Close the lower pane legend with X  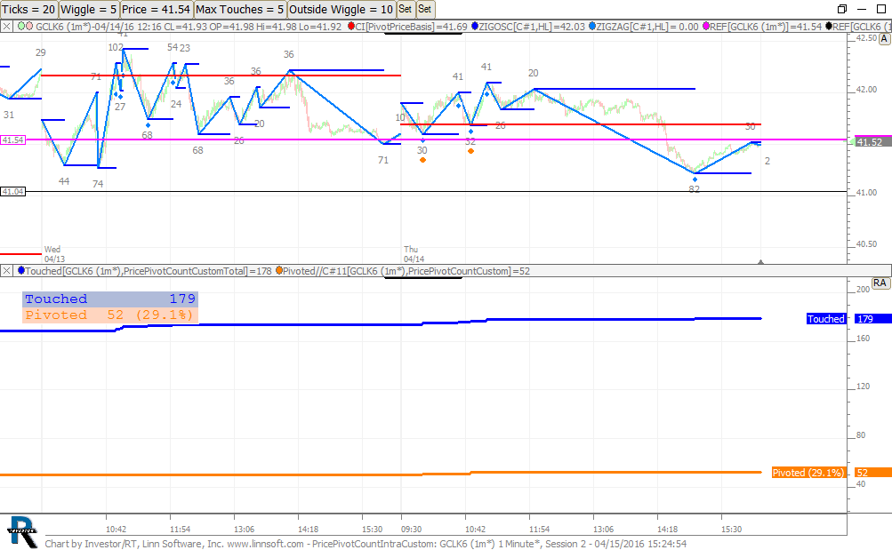pyautogui.click(x=7, y=271)
